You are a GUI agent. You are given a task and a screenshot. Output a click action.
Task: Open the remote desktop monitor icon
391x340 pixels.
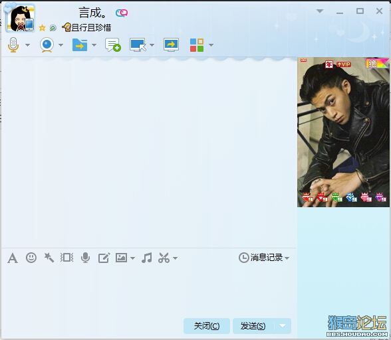(138, 45)
